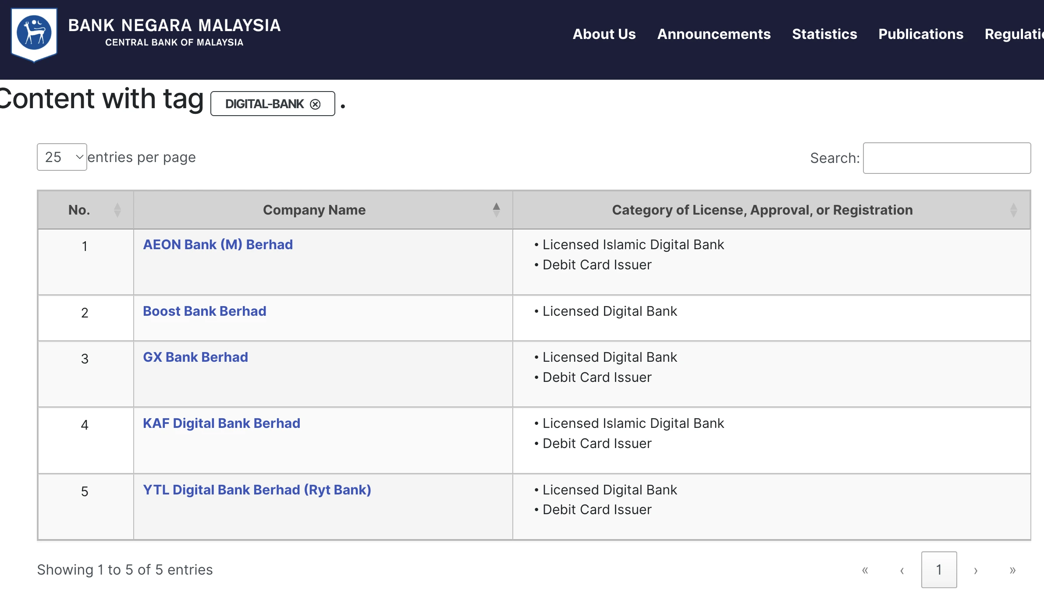
Task: Open GX Bank Berhad link
Action: point(195,357)
